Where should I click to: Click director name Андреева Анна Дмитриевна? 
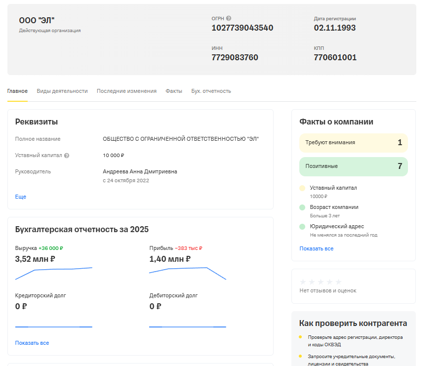click(x=140, y=172)
